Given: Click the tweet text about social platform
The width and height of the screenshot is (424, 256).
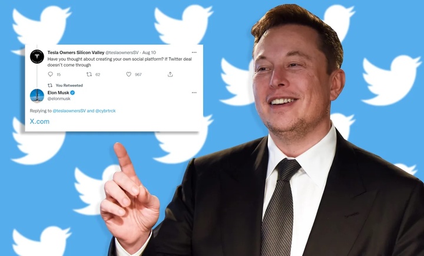Looking at the screenshot, I should 120,62.
